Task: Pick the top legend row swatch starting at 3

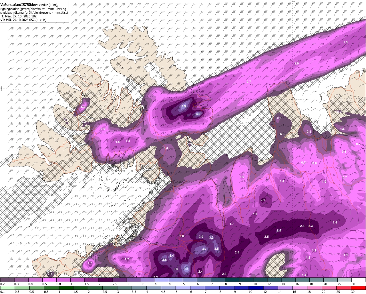Action: pyautogui.click(x=134, y=280)
